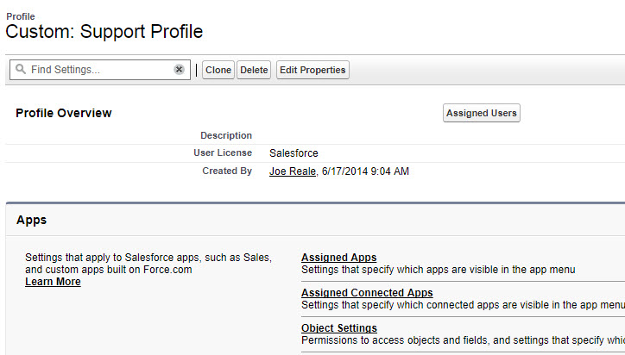Image resolution: width=625 pixels, height=355 pixels.
Task: Click 'Settings that specify which apps are visible' description
Action: point(438,270)
